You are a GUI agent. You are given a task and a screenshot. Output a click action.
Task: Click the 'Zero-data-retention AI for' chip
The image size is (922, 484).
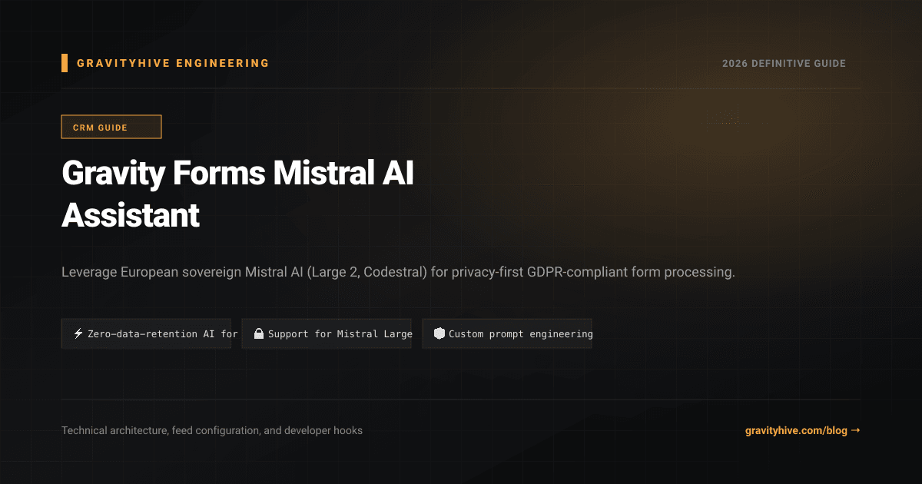pyautogui.click(x=146, y=333)
